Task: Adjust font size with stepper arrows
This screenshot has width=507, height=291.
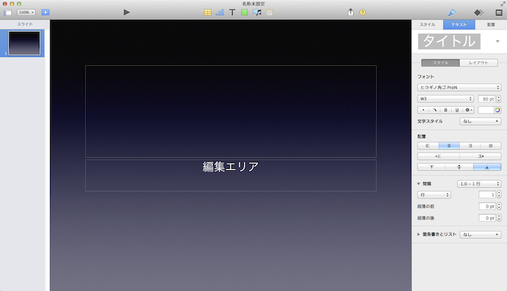Action: tap(499, 99)
